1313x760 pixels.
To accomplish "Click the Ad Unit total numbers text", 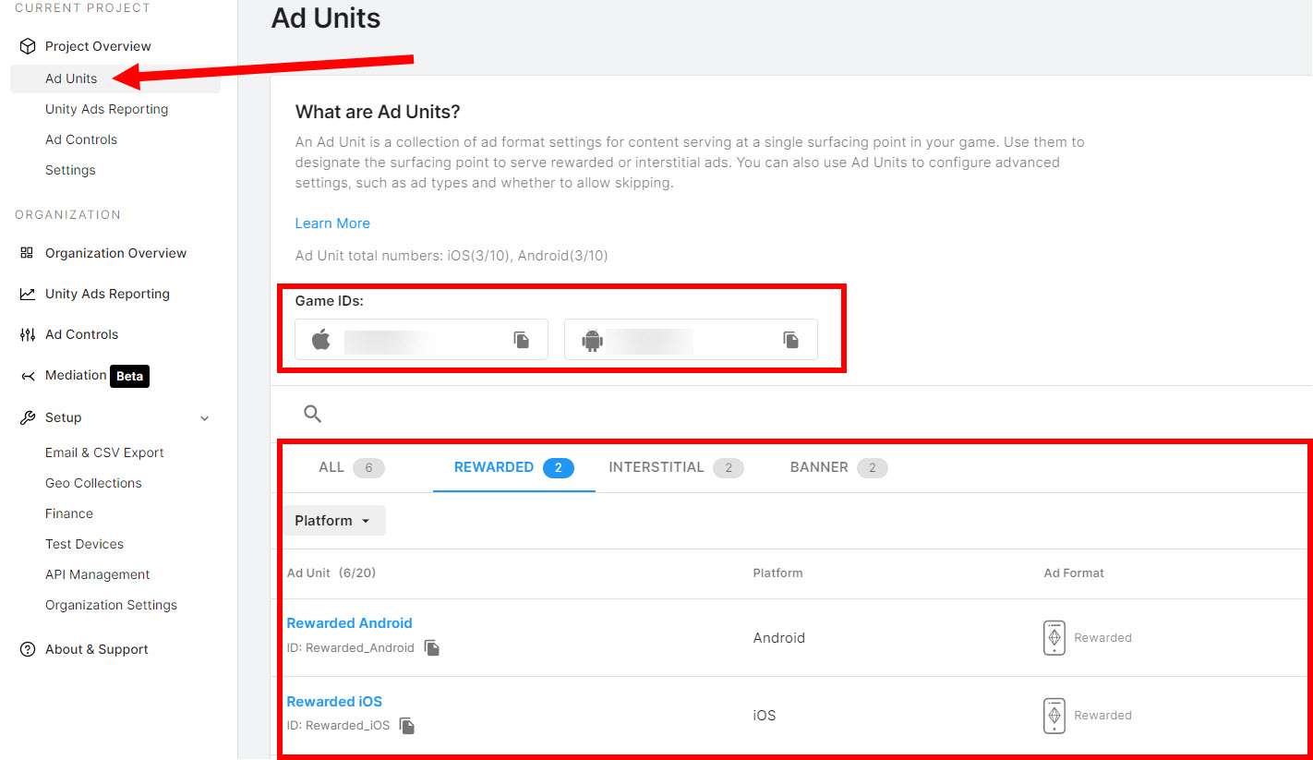I will (452, 256).
